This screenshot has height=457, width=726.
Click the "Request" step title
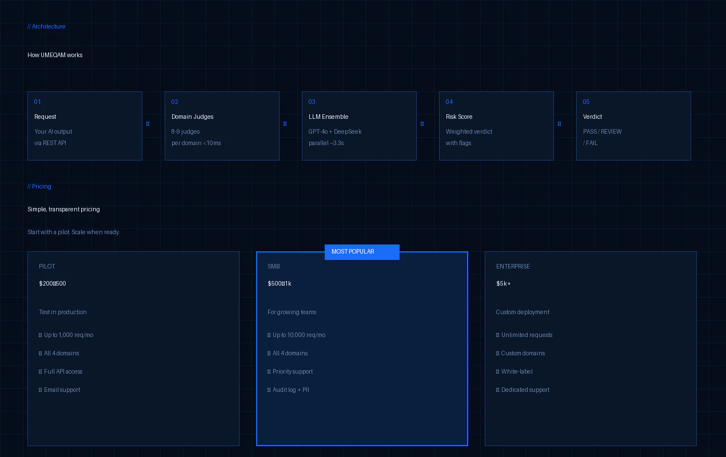coord(45,117)
